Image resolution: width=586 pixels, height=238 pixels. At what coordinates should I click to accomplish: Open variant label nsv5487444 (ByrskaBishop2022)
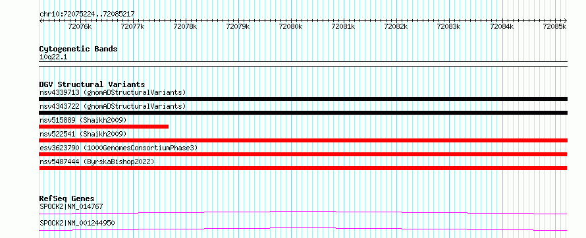[97, 162]
